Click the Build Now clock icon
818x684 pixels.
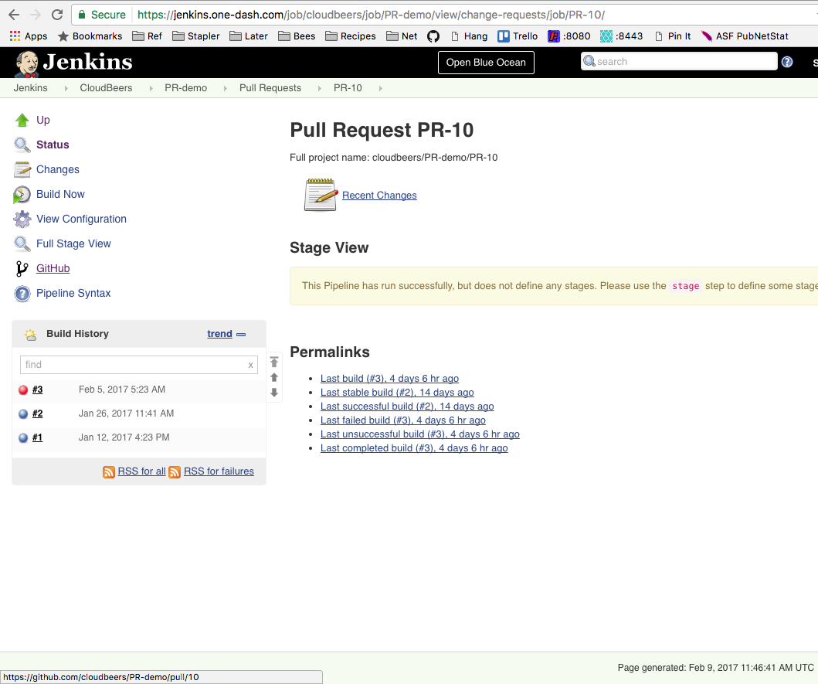point(22,195)
